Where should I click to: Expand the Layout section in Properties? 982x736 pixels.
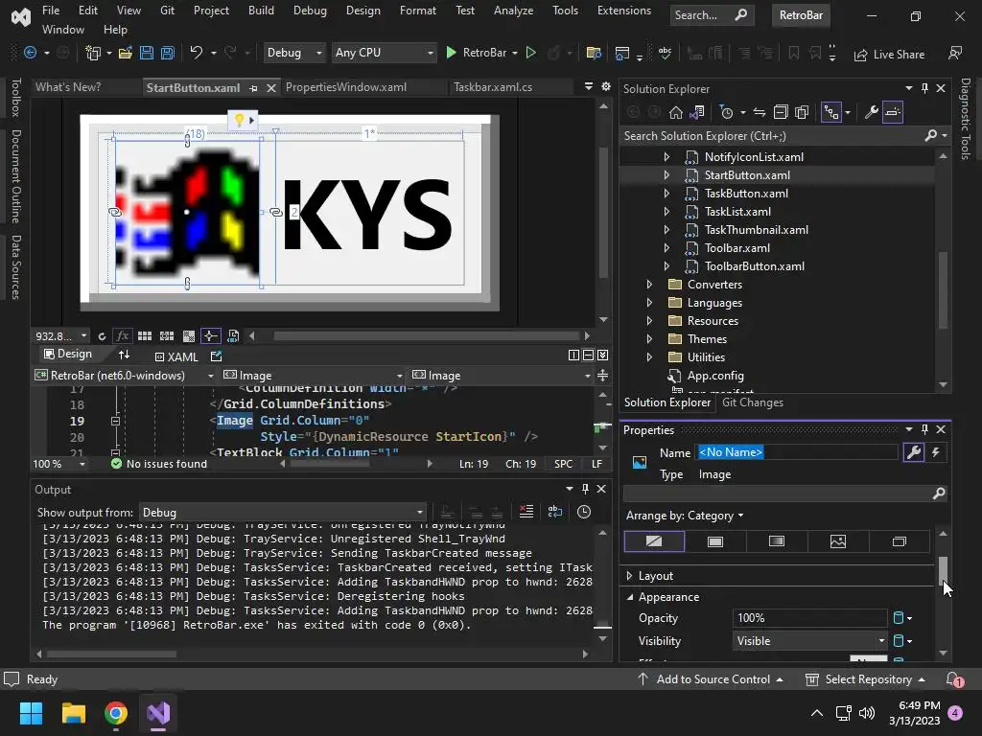(x=629, y=575)
